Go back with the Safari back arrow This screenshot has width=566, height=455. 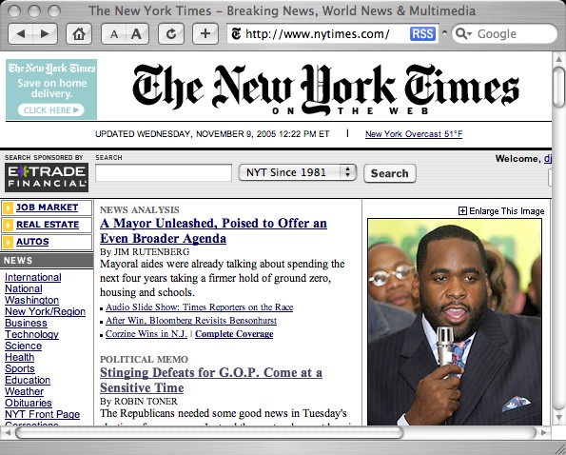pos(21,34)
